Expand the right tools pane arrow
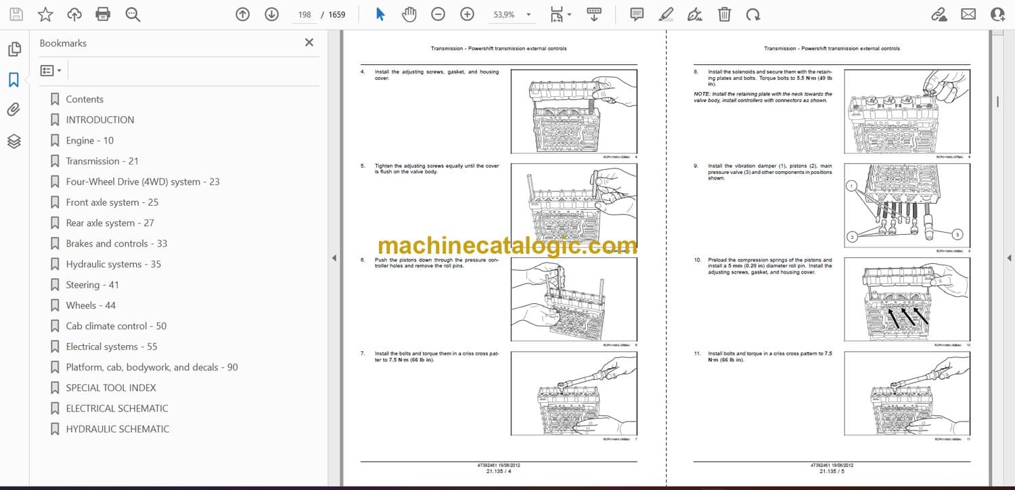 pos(1009,258)
